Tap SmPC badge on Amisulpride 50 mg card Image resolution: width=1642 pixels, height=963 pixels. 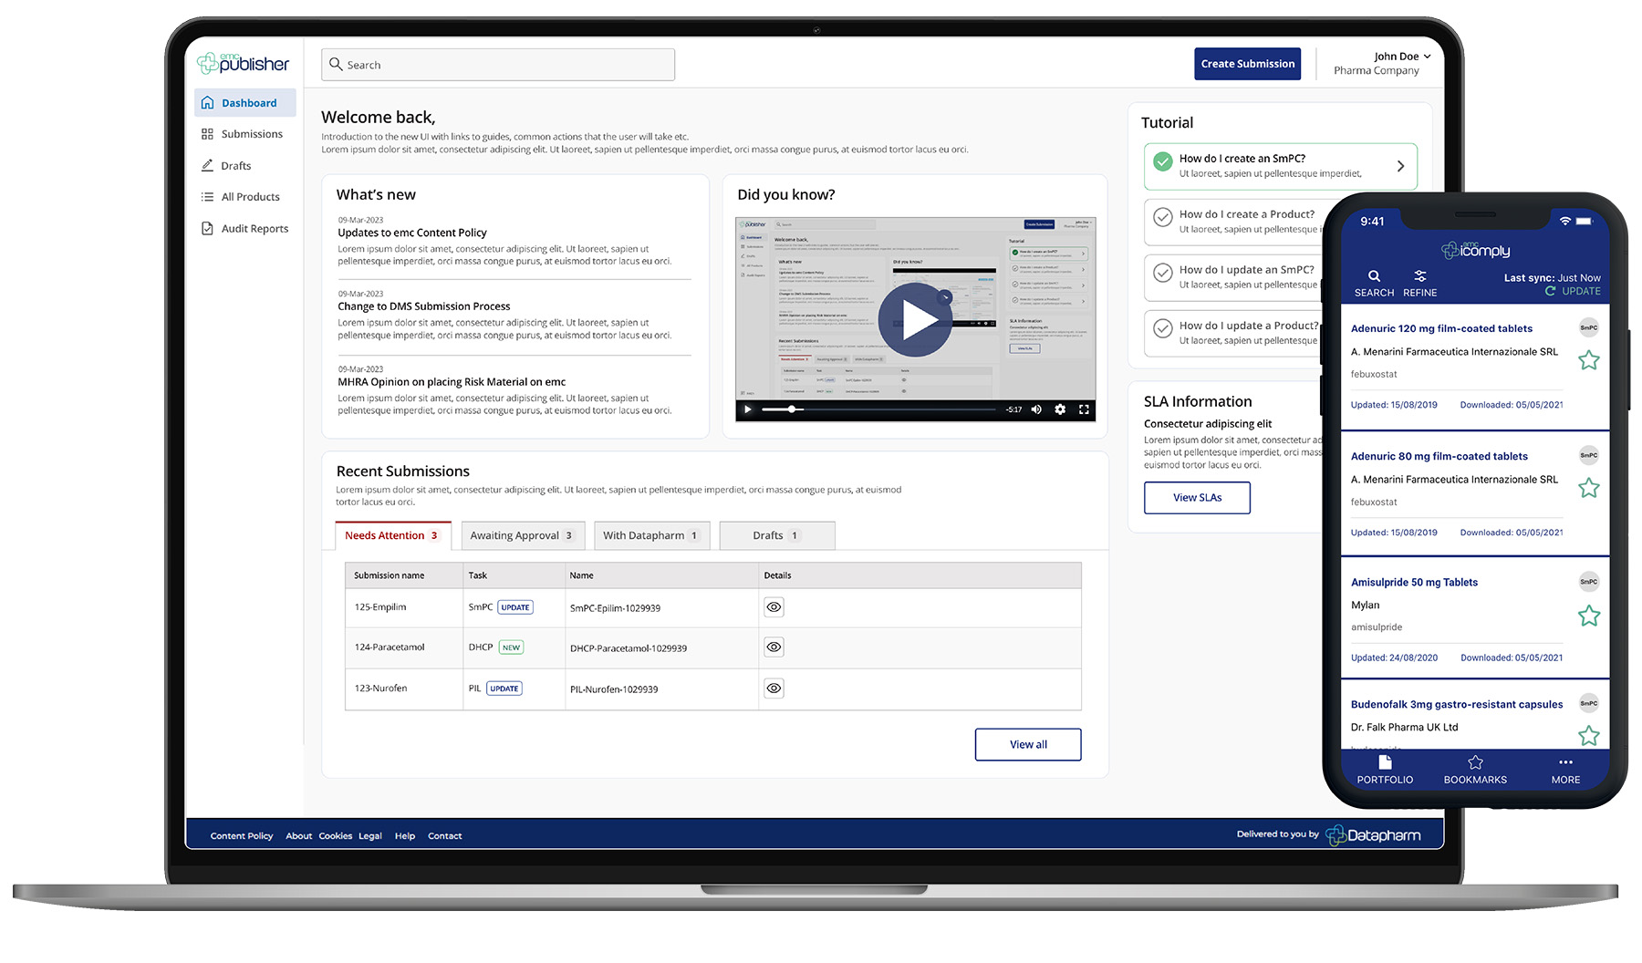click(1589, 581)
